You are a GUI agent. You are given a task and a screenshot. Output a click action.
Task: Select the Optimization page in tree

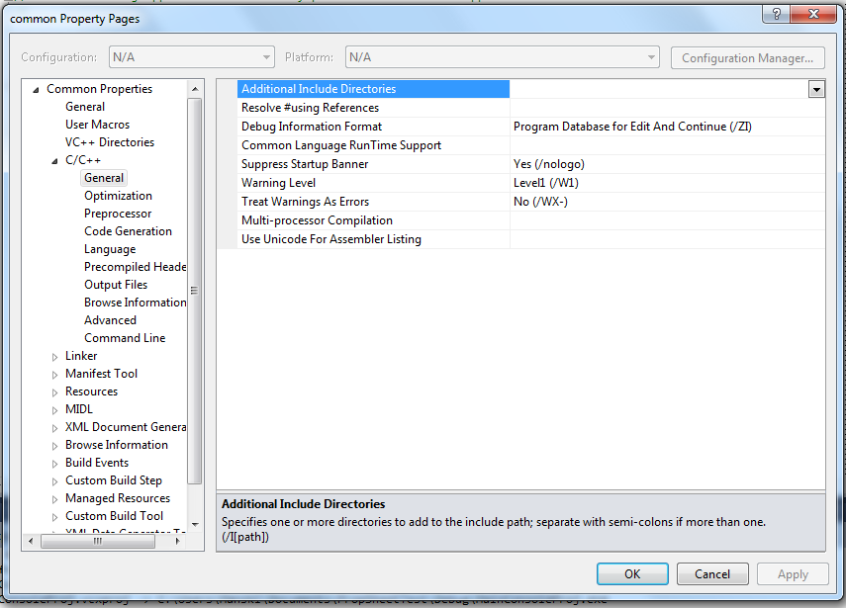point(118,196)
